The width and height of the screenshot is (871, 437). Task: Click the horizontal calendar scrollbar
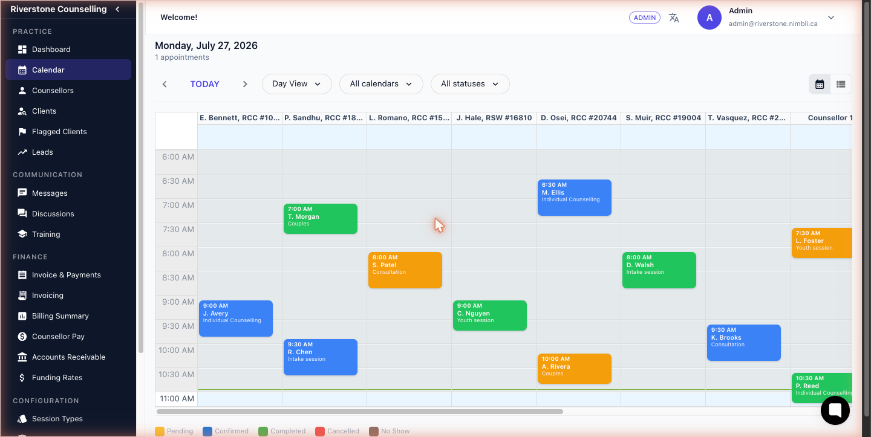pyautogui.click(x=360, y=412)
